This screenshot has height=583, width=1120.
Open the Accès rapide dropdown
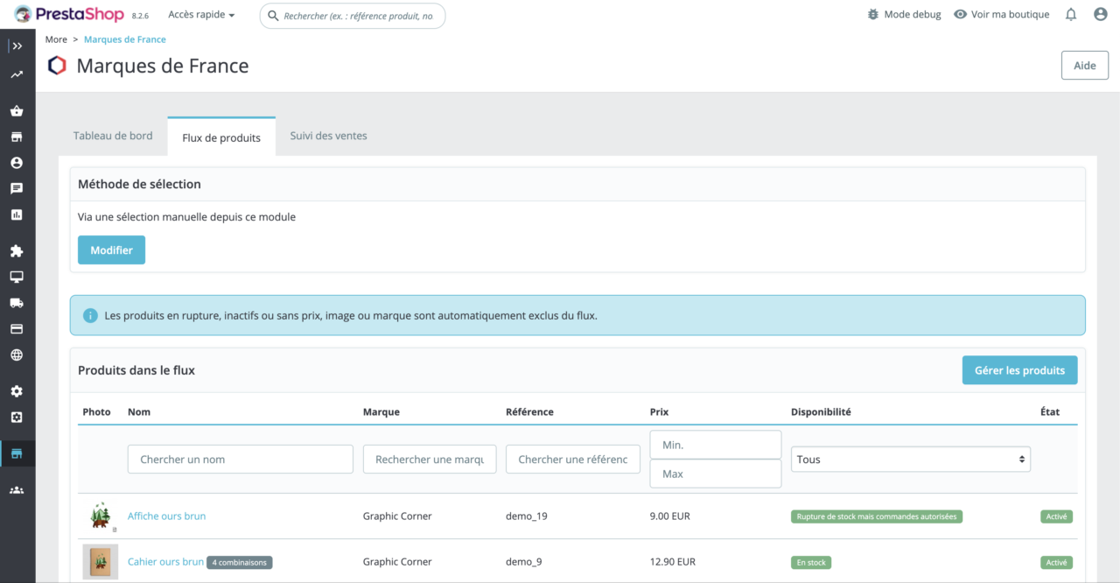pyautogui.click(x=201, y=15)
